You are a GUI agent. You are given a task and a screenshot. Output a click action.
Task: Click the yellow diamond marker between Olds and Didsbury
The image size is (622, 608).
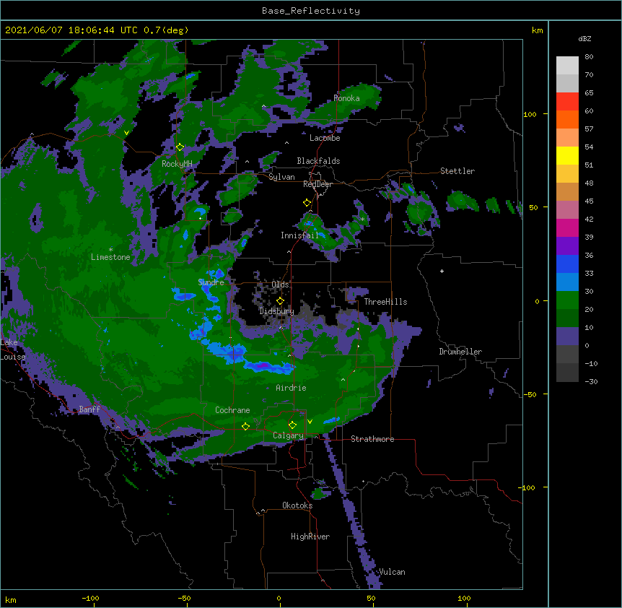(x=280, y=301)
